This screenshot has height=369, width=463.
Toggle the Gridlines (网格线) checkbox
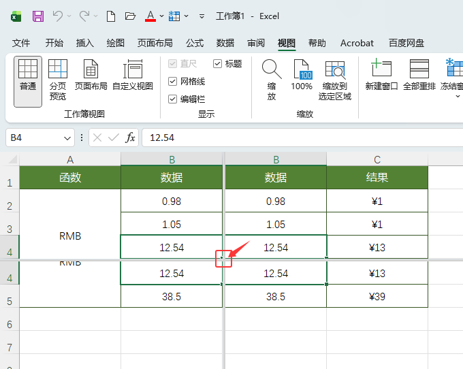coord(172,82)
